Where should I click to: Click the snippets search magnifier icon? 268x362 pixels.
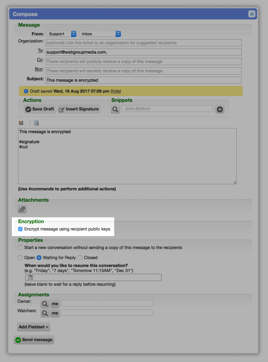tap(115, 109)
